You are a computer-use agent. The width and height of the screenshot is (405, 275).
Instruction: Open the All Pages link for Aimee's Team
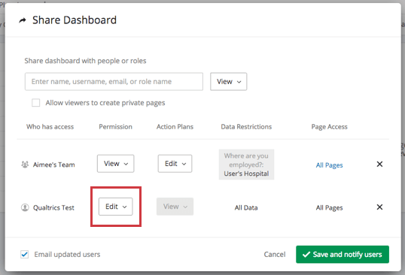coord(329,165)
